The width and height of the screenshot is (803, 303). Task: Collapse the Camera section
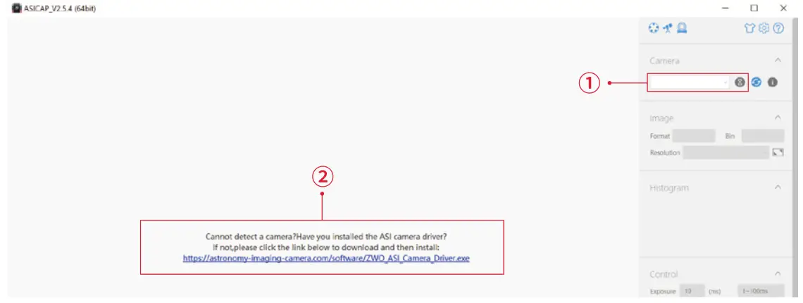[x=778, y=60]
